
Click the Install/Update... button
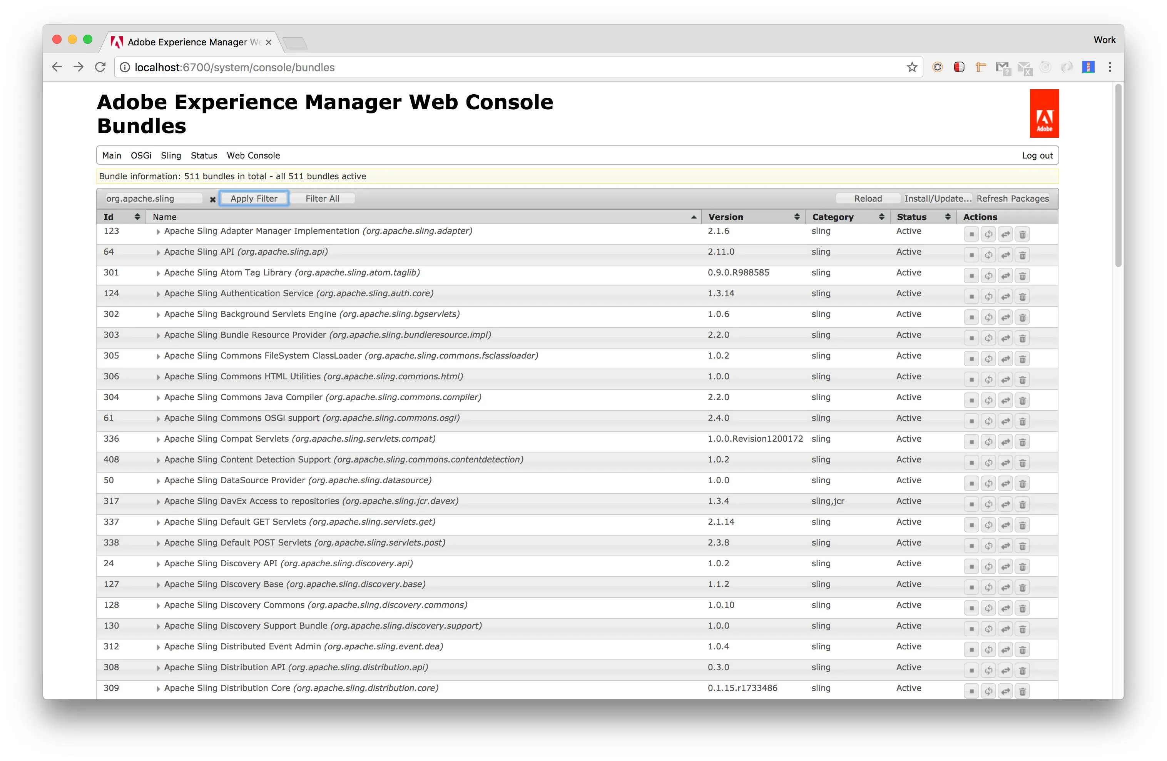pyautogui.click(x=937, y=199)
